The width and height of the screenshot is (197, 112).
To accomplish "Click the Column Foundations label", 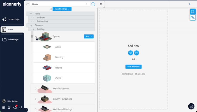I will tap(62, 99).
